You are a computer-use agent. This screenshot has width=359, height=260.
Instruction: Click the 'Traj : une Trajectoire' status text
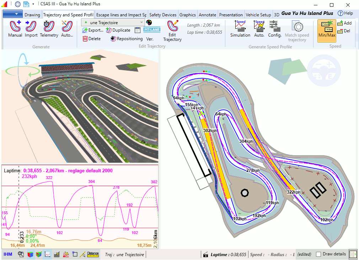point(124,255)
